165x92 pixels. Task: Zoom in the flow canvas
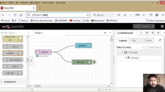click(110, 90)
